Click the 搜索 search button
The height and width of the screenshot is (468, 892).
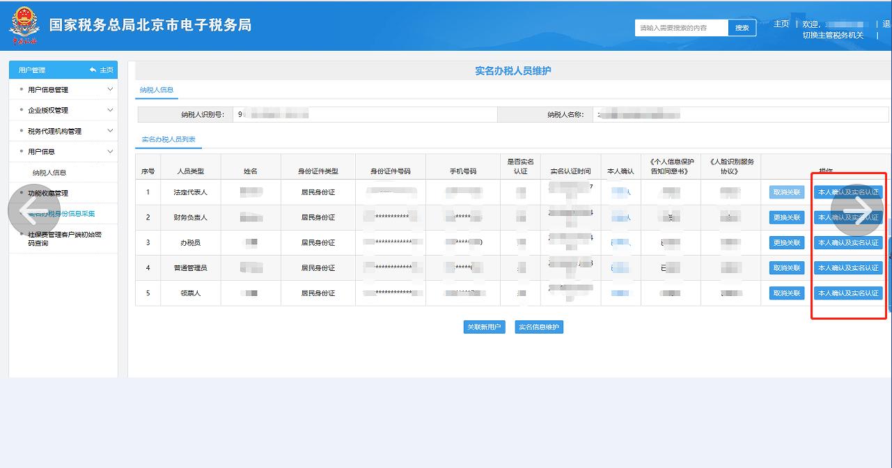pos(740,27)
